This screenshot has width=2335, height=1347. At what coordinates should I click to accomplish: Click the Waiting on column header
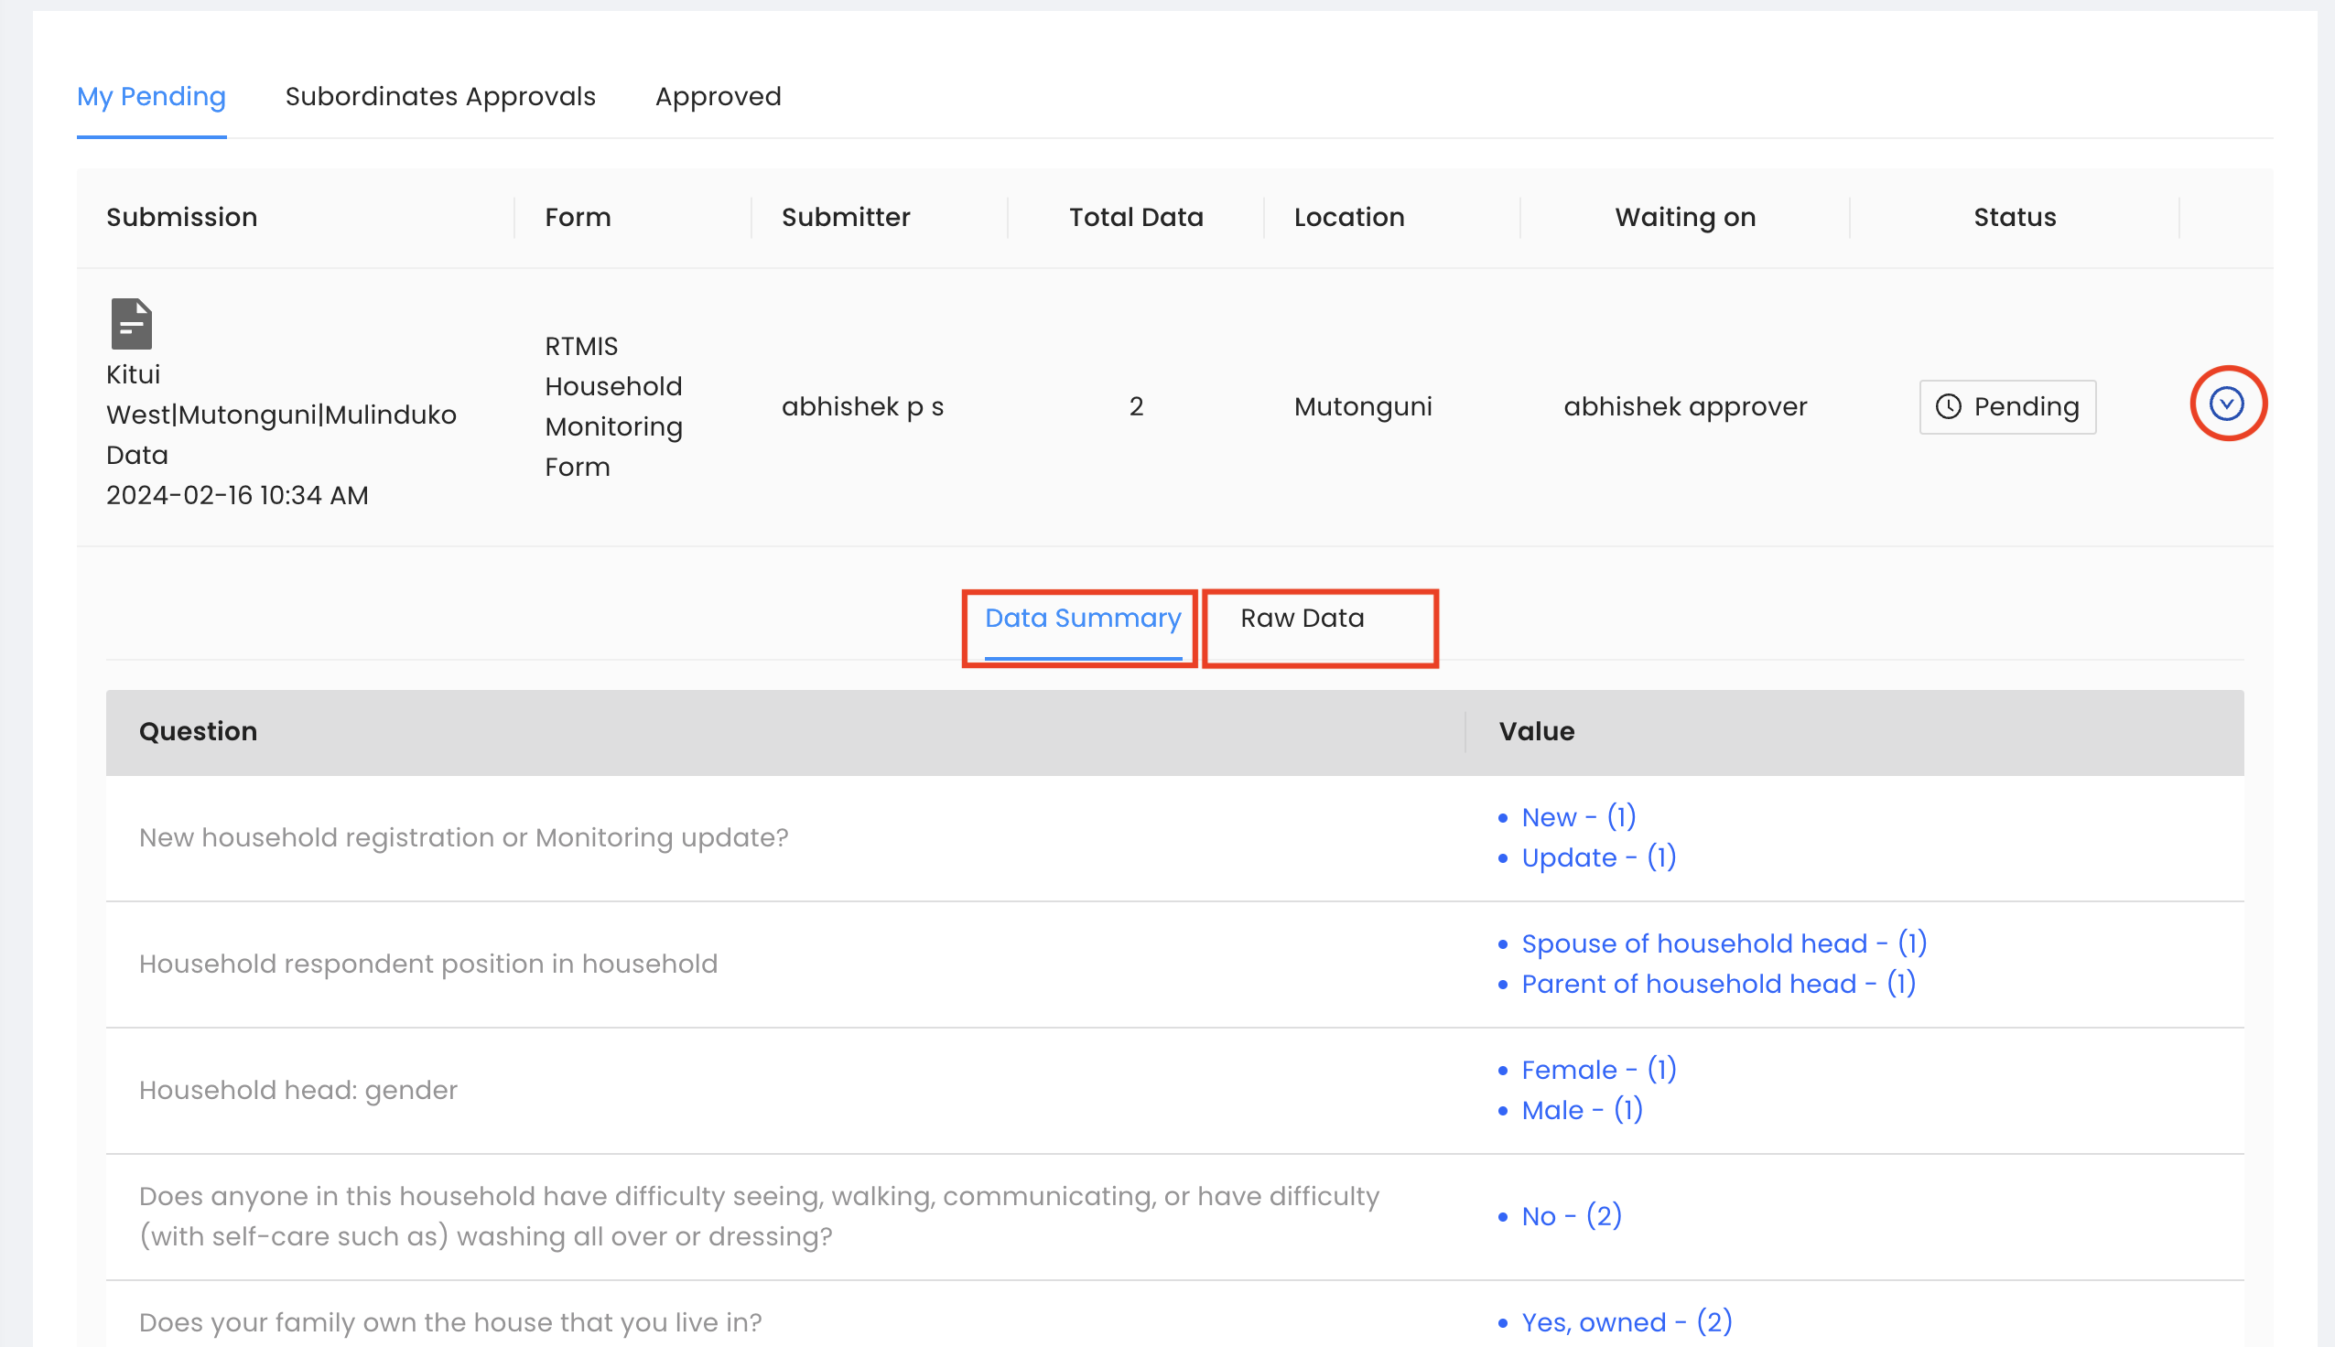pos(1684,218)
